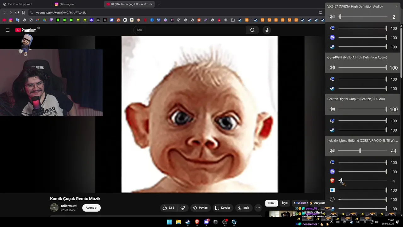403x227 pixels.
Task: Click the rollermusti channel avatar
Action: pos(54,207)
